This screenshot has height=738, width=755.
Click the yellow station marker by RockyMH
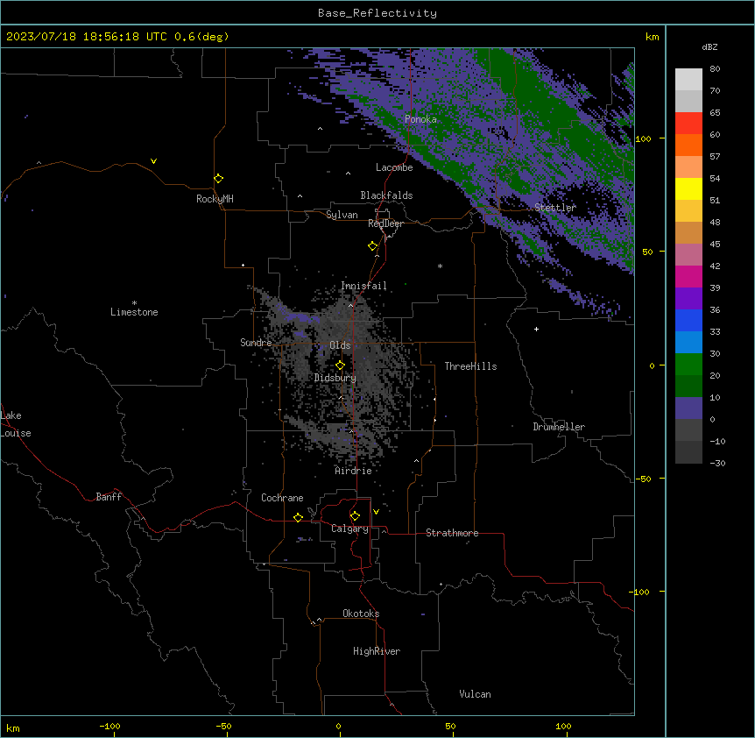click(x=218, y=178)
